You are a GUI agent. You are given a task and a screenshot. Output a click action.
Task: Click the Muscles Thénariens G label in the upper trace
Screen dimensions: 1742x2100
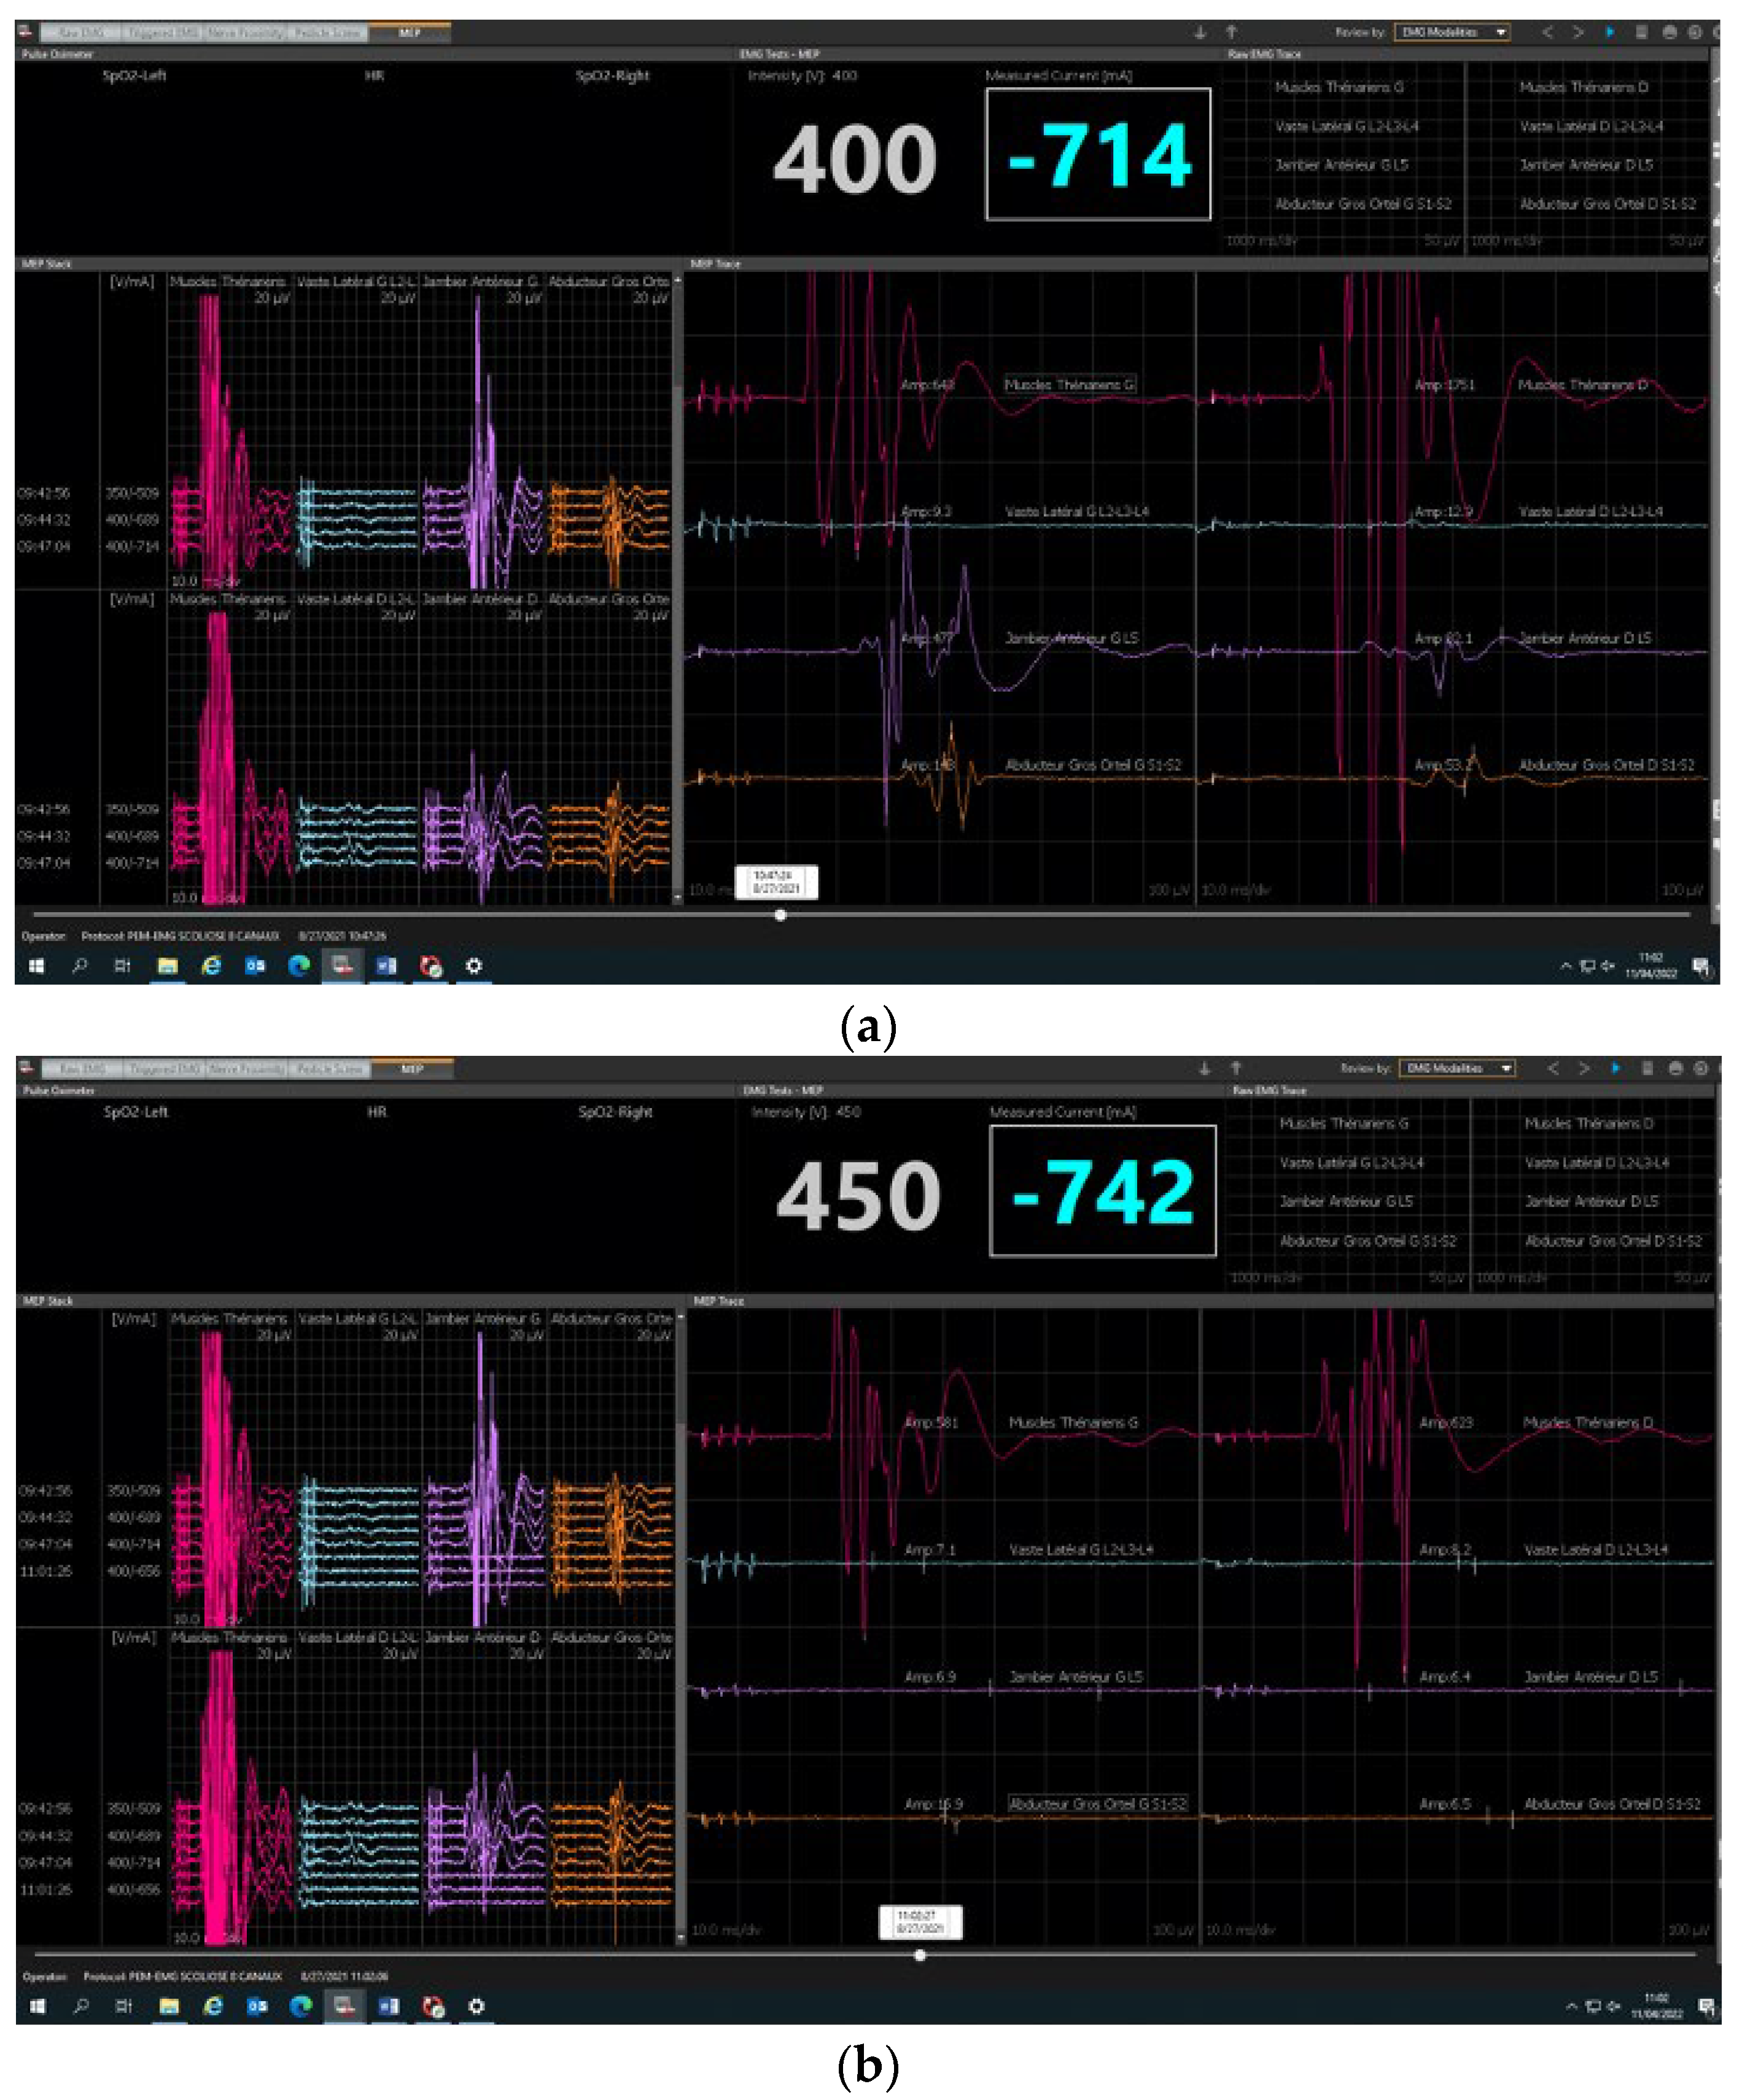1069,384
